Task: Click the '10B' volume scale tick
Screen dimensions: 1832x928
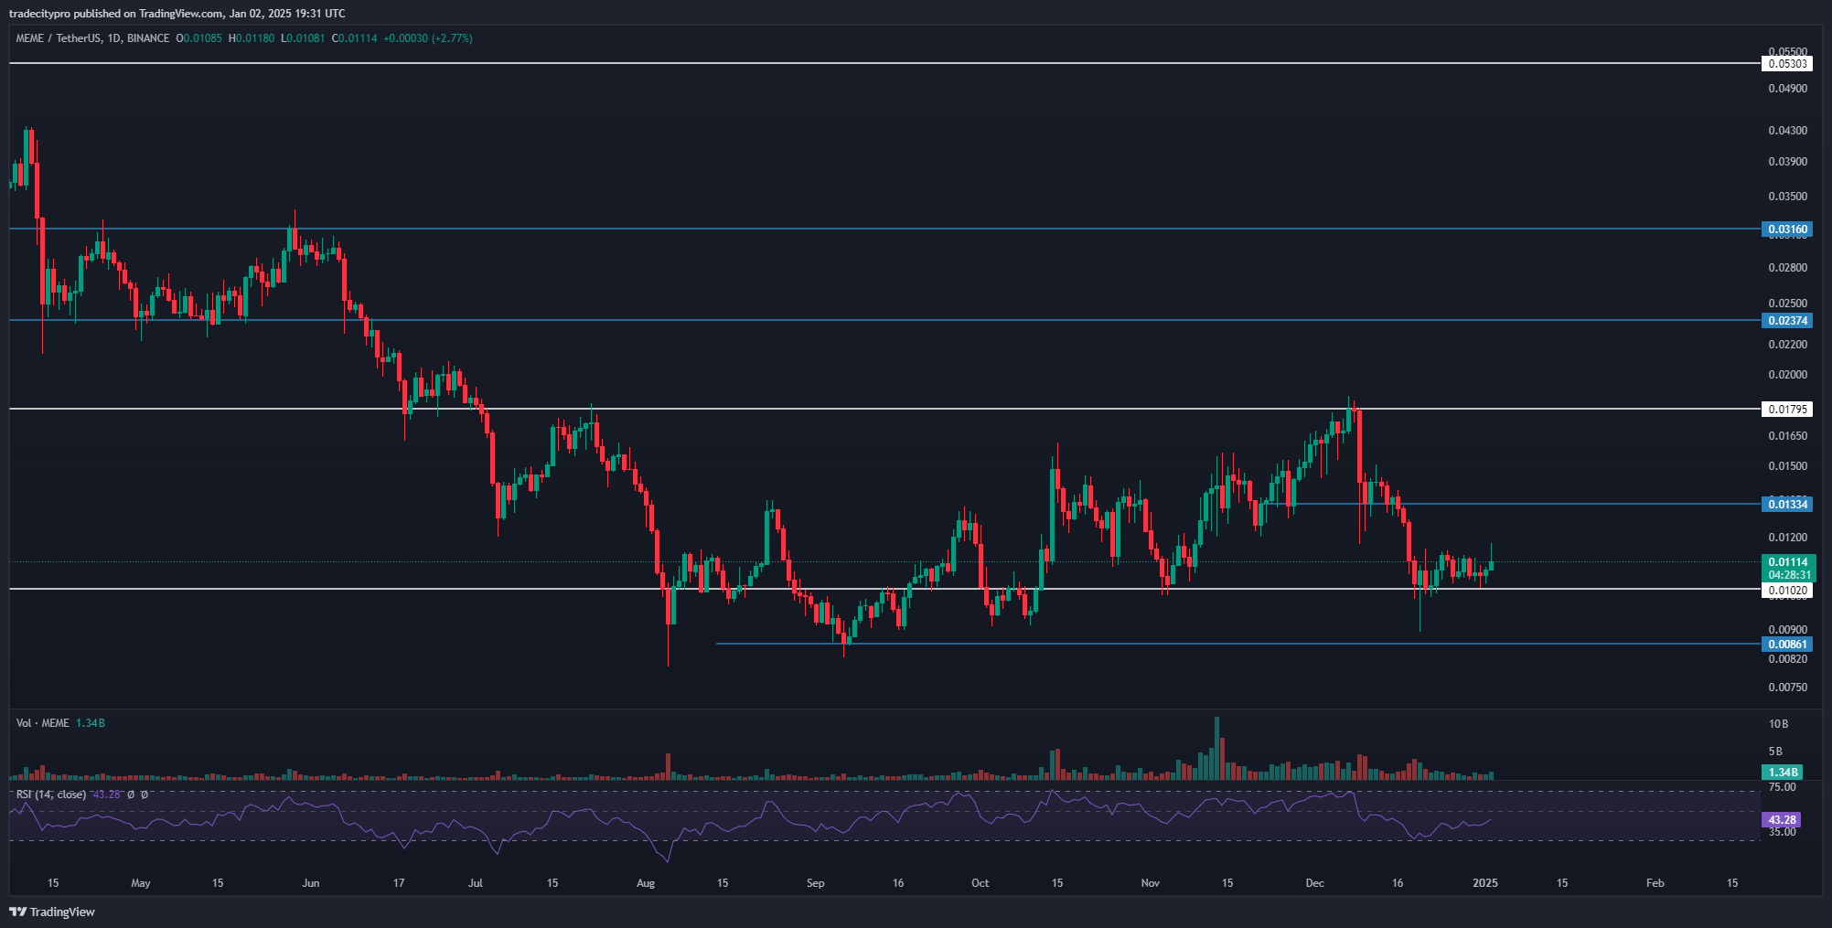Action: coord(1778,724)
